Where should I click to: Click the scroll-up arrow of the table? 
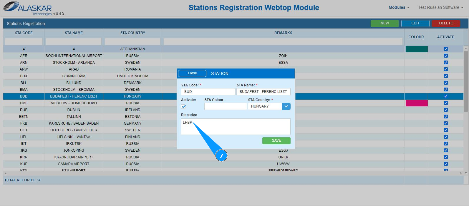(466, 48)
